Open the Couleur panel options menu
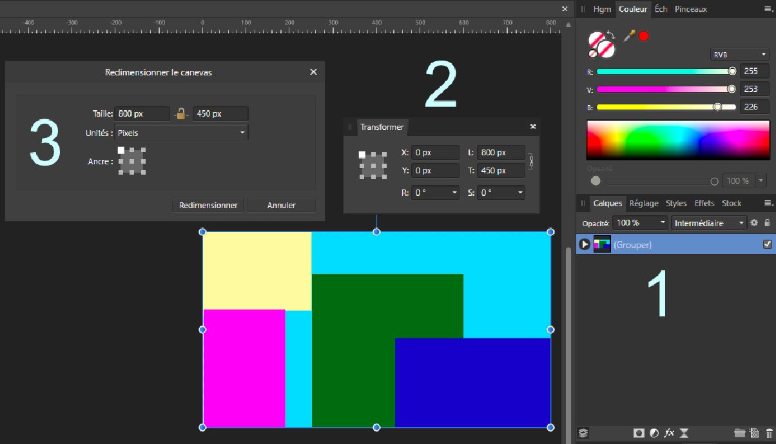 (x=768, y=9)
